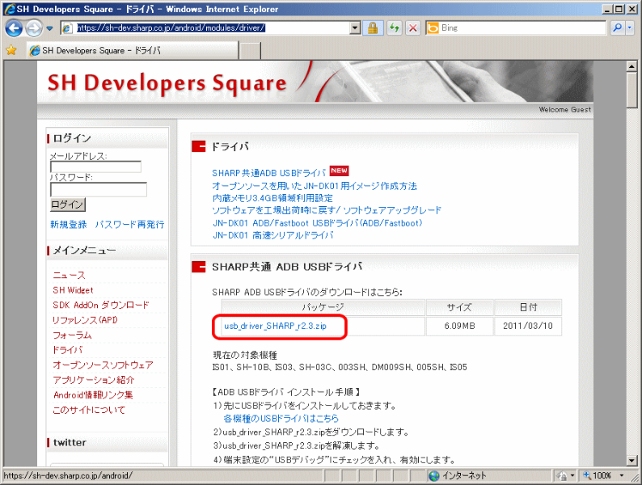Click the red Stop loading button
Viewport: 642px width, 485px height.
[x=413, y=27]
